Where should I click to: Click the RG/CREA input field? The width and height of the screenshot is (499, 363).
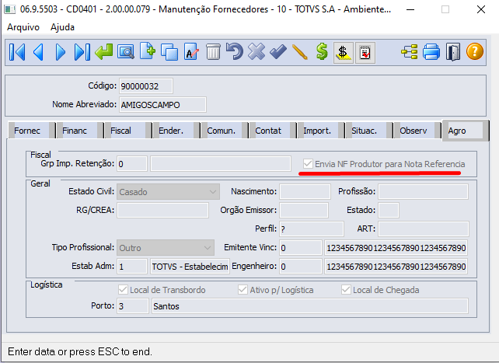[x=162, y=211]
